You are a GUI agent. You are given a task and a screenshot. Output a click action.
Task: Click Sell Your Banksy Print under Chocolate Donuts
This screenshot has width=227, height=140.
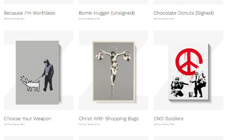pyautogui.click(x=164, y=18)
